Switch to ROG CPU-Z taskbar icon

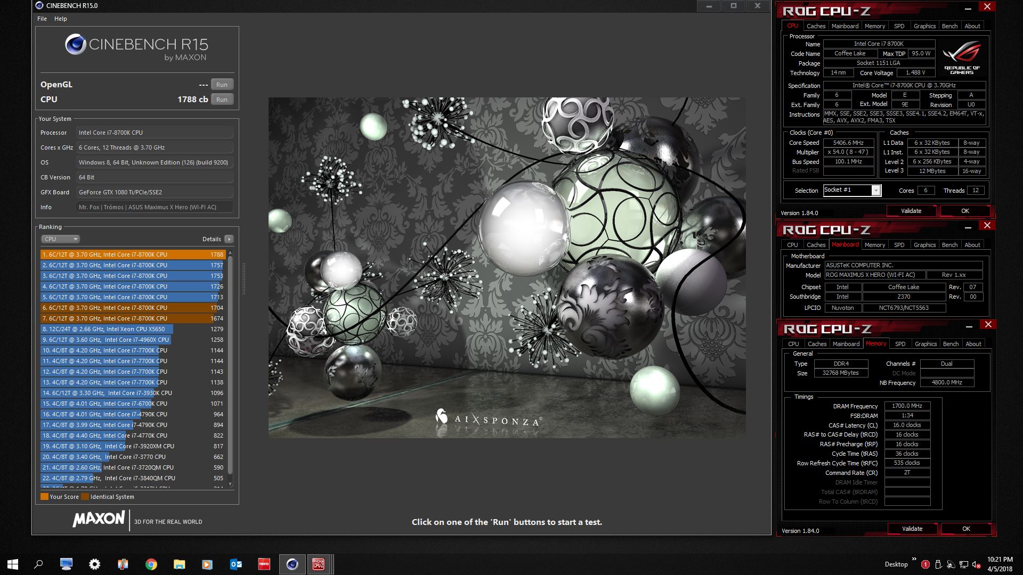point(319,564)
